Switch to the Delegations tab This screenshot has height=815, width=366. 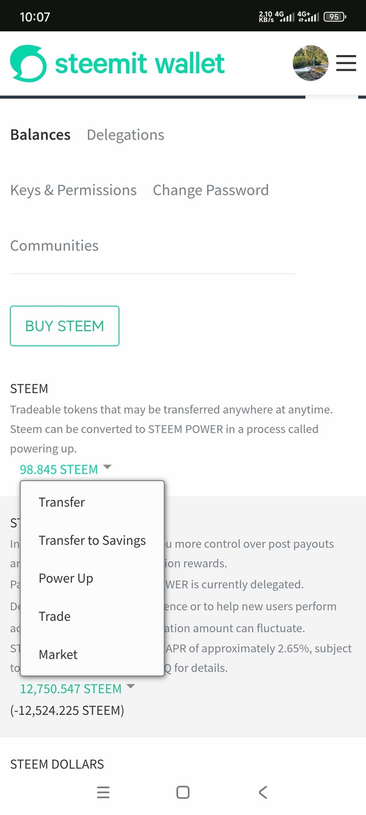pos(125,135)
